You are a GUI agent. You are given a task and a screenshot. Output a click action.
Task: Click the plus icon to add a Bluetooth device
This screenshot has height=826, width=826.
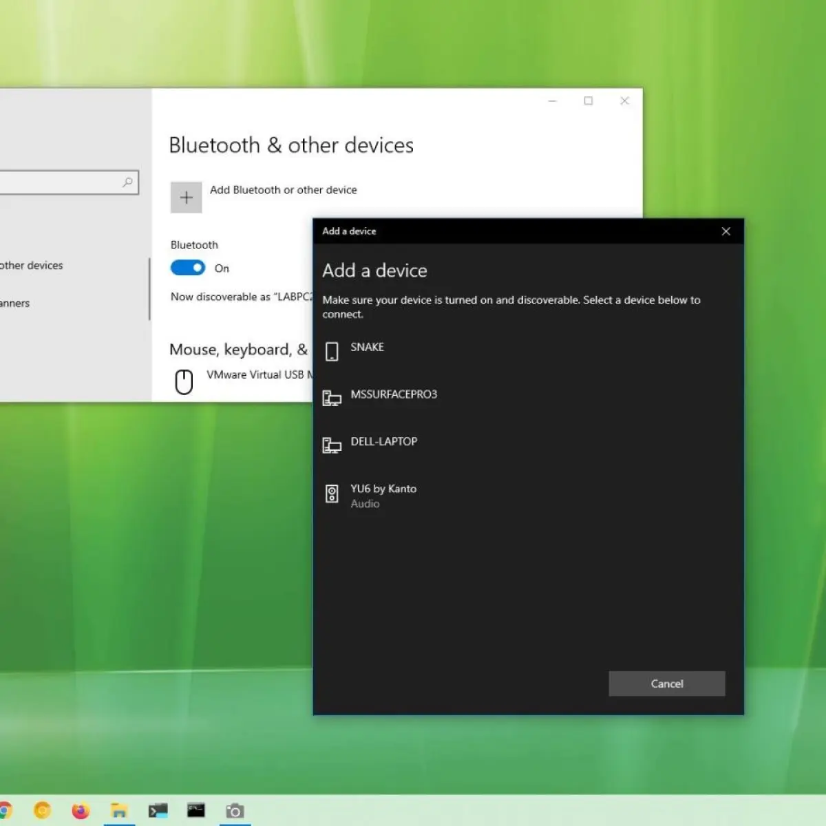[x=186, y=198]
